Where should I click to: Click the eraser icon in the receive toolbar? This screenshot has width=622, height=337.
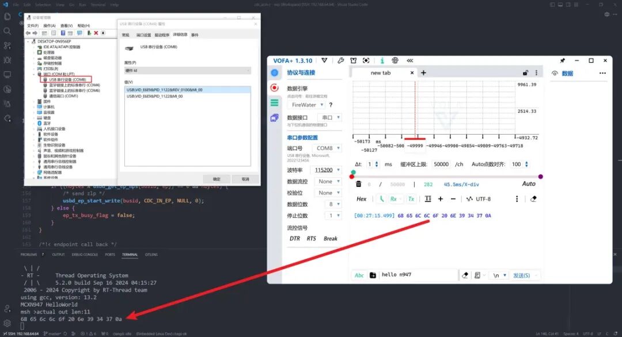coord(533,199)
